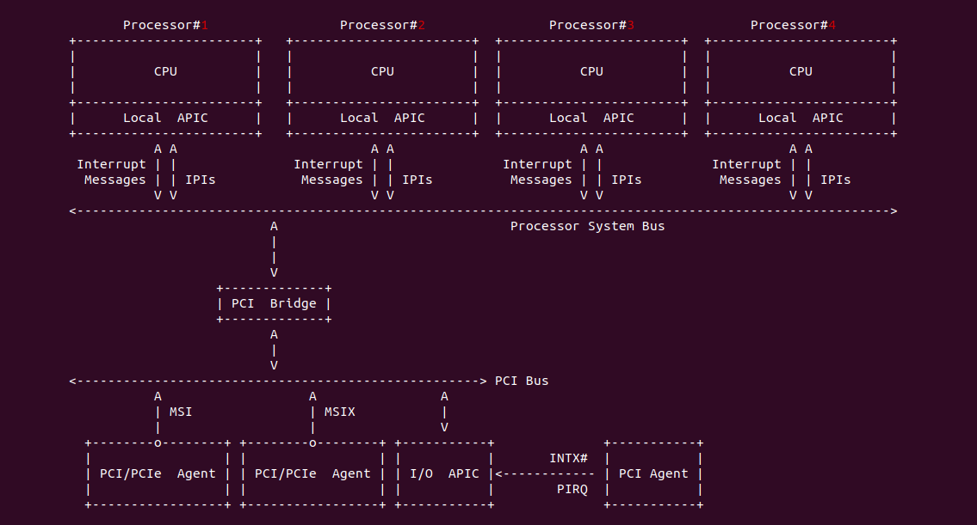Image resolution: width=977 pixels, height=525 pixels.
Task: Click Local APIC text under Processor#4
Action: tap(801, 118)
